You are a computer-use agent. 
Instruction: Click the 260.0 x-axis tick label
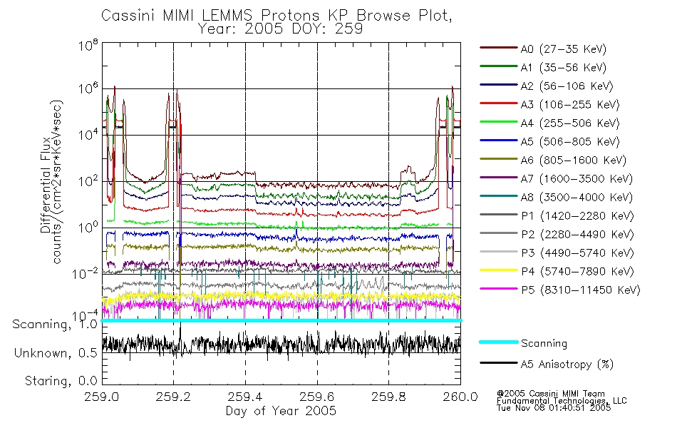[460, 397]
